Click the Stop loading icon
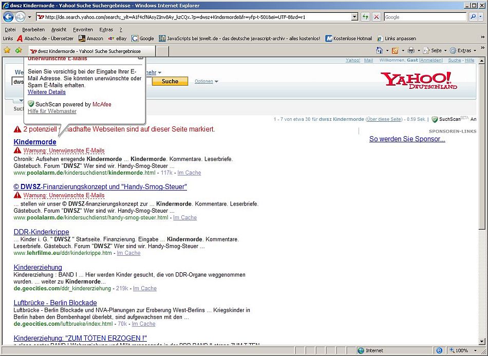488x356 pixels. coord(377,17)
